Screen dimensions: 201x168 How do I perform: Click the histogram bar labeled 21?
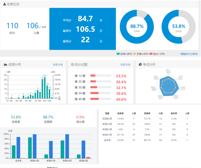tap(42, 89)
